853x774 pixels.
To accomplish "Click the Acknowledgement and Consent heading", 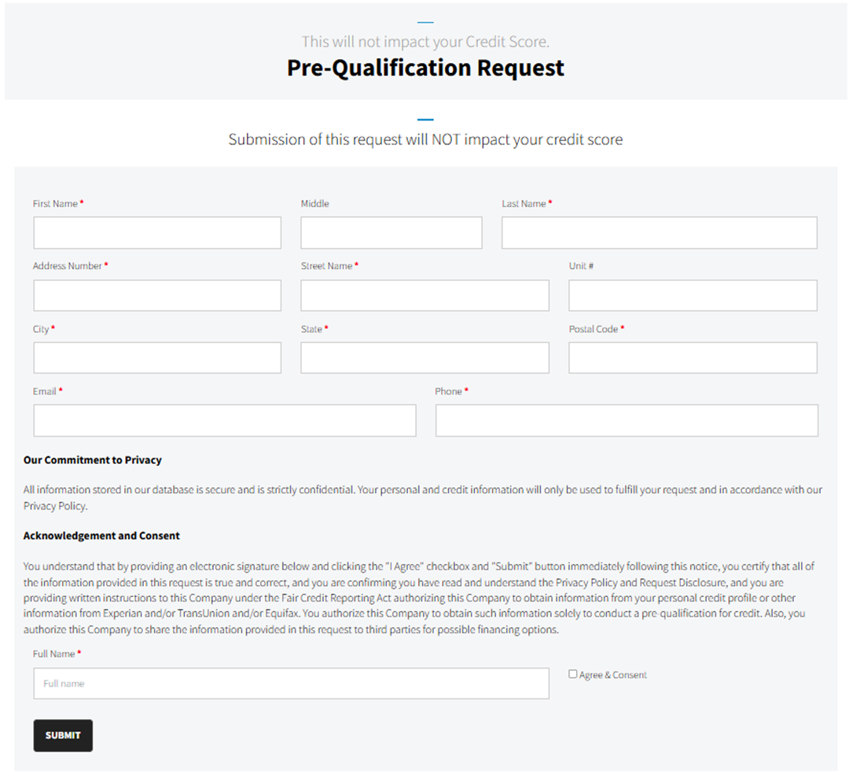I will coord(101,536).
